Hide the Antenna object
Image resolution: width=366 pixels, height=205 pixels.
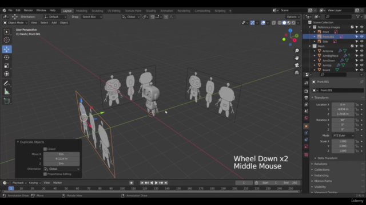(x=362, y=51)
